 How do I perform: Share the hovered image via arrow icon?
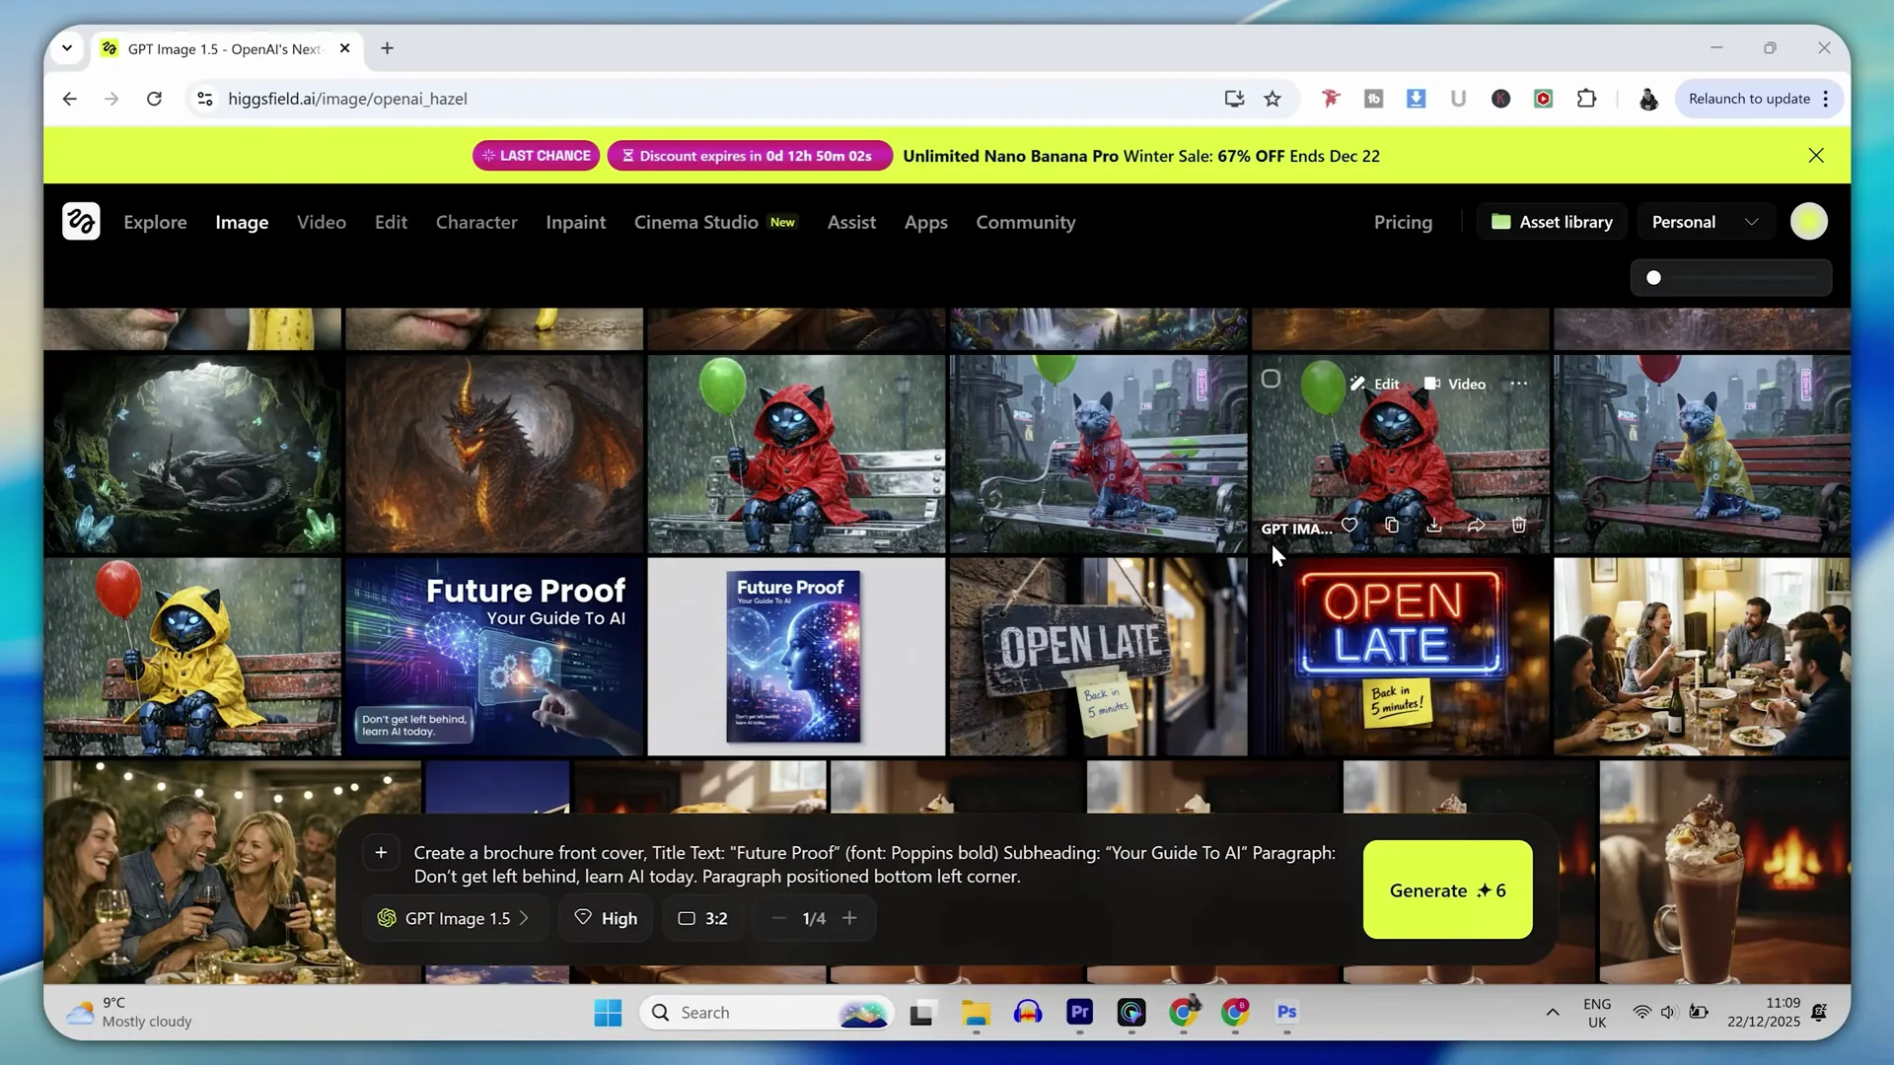point(1476,526)
